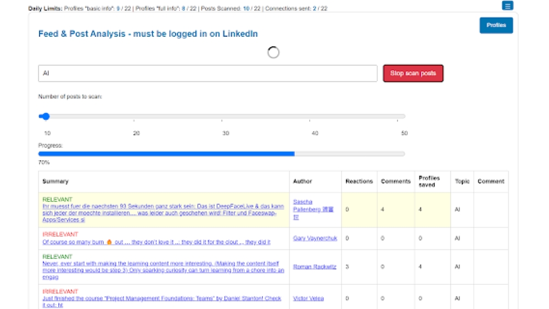
Task: Click the Comments column header
Action: coord(396,181)
